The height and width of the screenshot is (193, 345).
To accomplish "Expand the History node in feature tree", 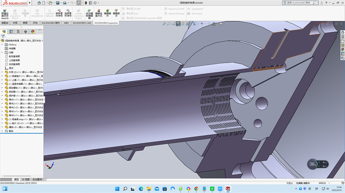I will [x=2, y=44].
